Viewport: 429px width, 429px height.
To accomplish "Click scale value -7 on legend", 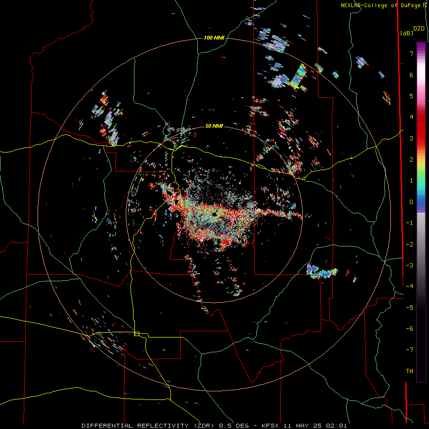I will 409,350.
